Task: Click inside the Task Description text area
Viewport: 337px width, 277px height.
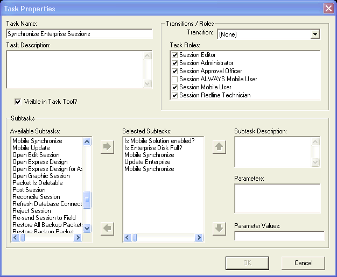Action: [x=74, y=69]
